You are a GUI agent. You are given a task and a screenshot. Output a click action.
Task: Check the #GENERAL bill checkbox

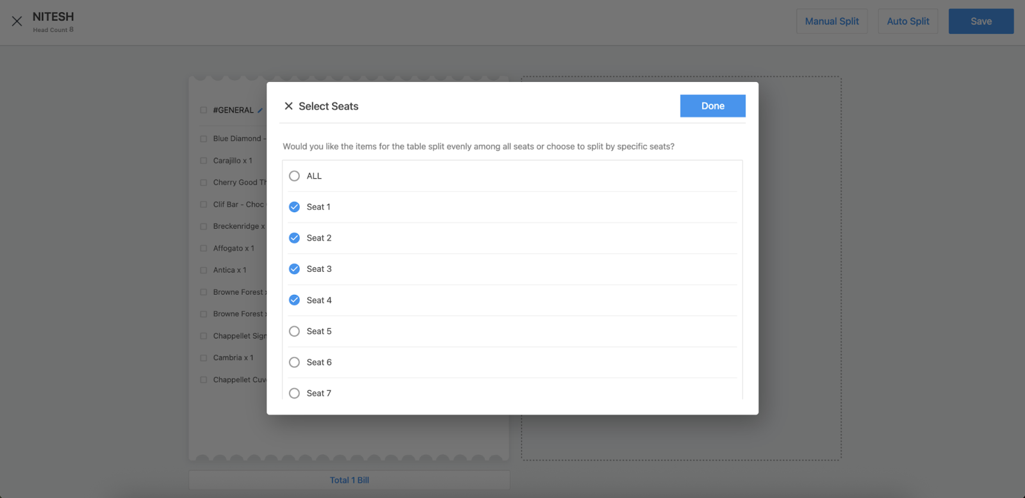tap(204, 110)
